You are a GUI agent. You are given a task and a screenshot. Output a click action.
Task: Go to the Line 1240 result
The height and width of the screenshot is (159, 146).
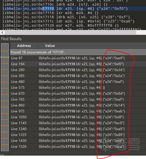tap(78, 129)
